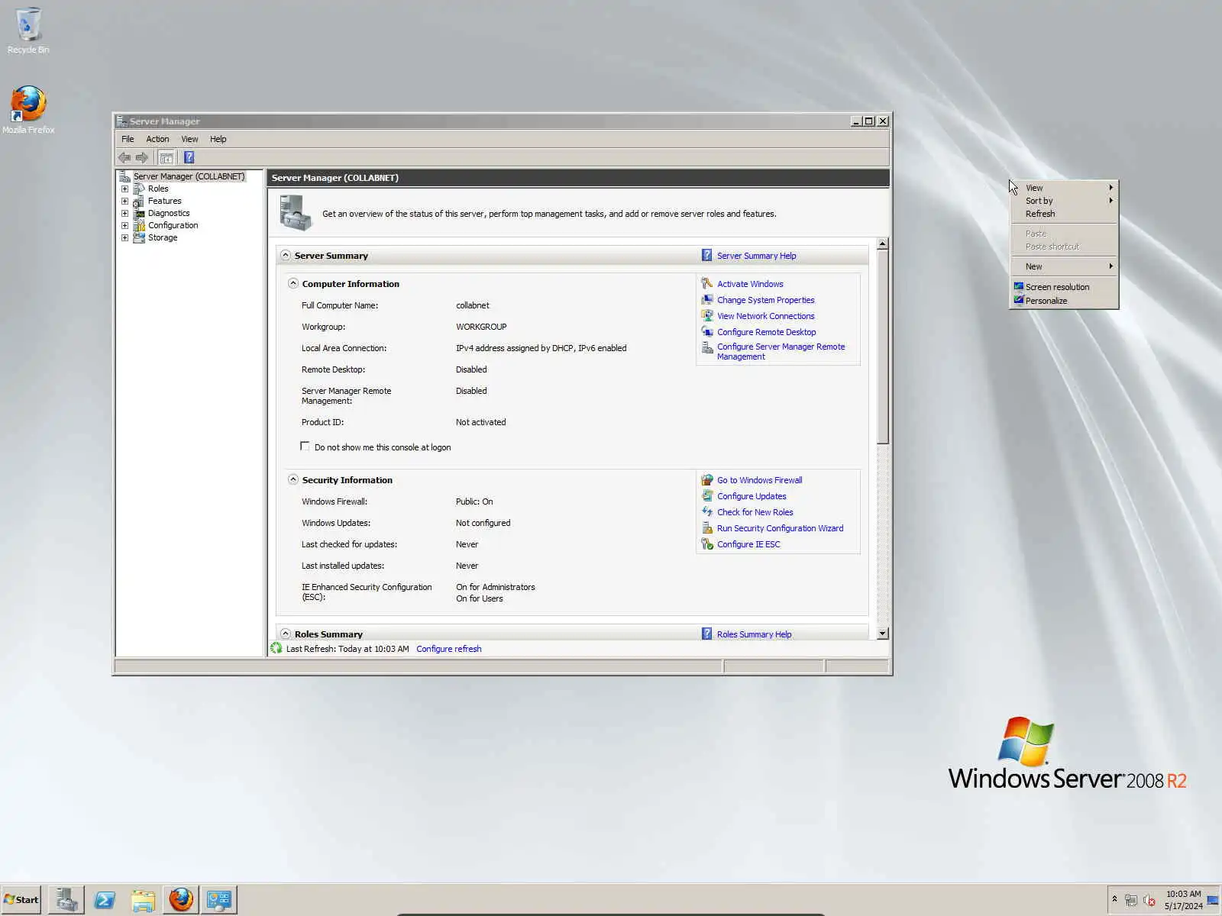Select Server Manager (COLLABNET) root tree node
1222x916 pixels.
(x=189, y=176)
